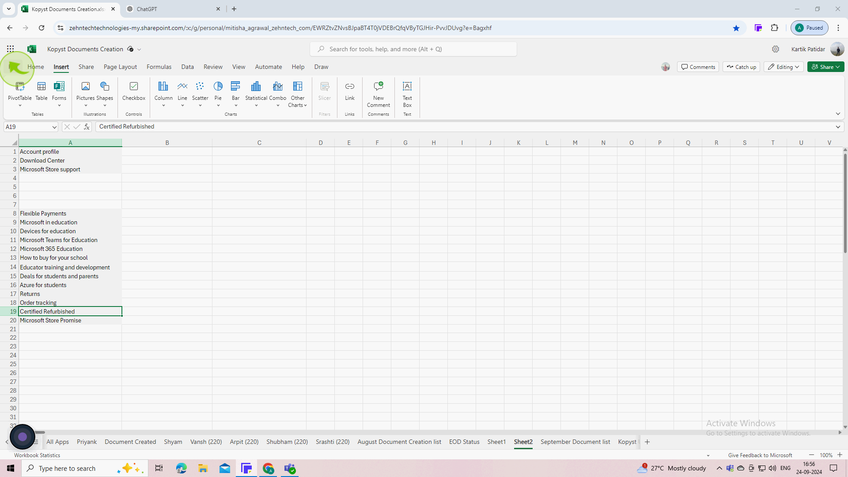Expand the PivotTable dropdown arrow
Viewport: 848px width, 477px height.
coord(20,106)
